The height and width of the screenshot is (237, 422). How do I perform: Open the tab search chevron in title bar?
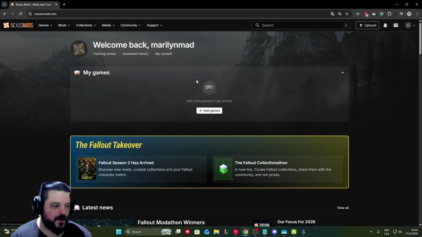coord(4,5)
